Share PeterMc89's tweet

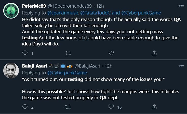point(154,53)
